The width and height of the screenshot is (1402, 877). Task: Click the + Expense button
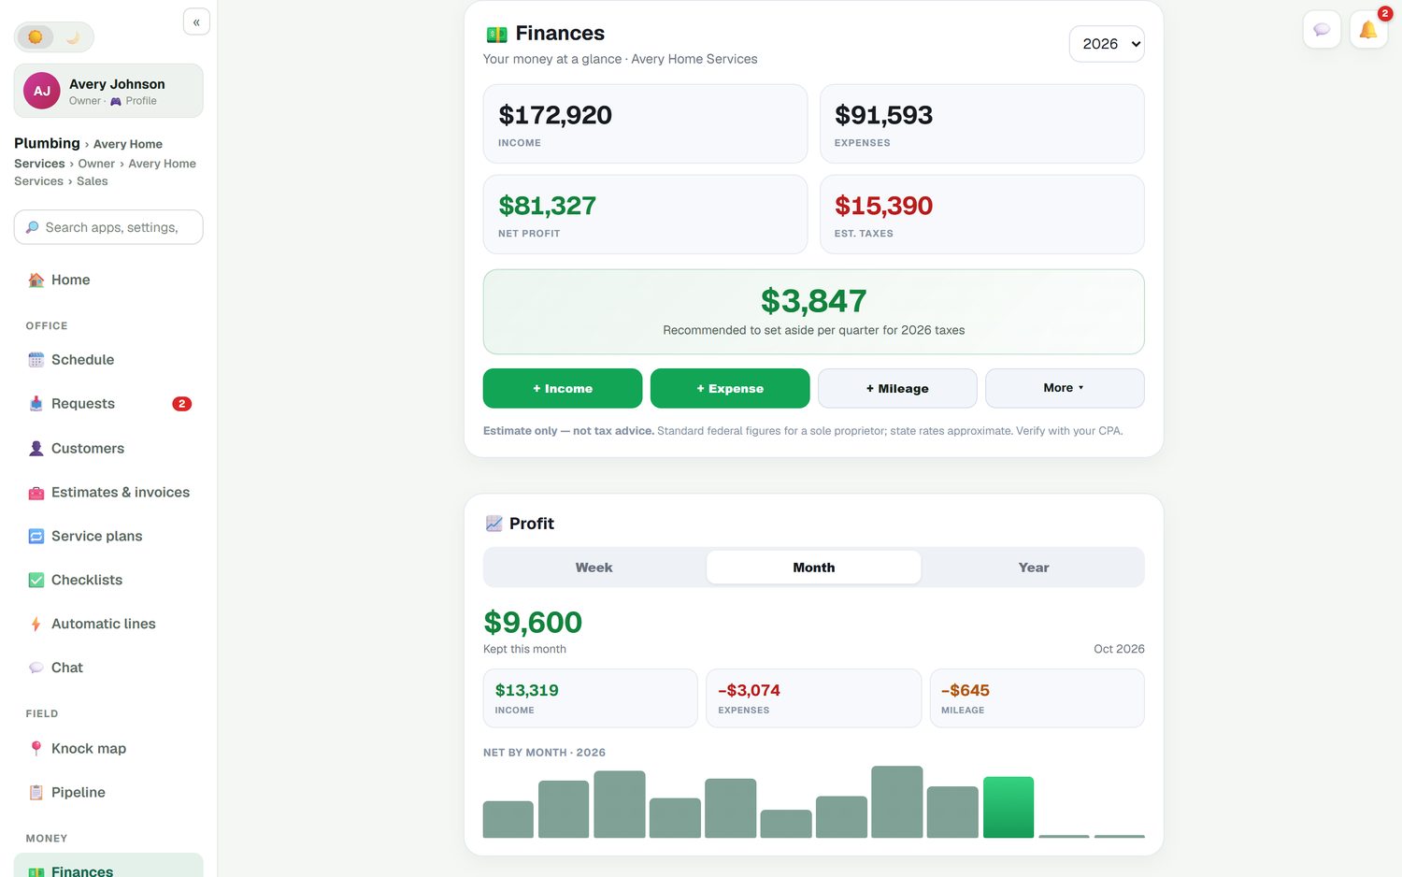(x=730, y=388)
